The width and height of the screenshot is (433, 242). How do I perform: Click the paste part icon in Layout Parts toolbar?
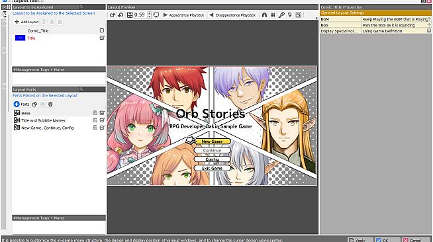[x=42, y=104]
